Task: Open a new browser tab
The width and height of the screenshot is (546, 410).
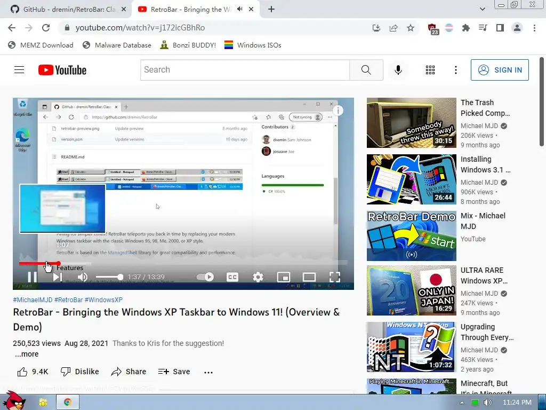Action: pyautogui.click(x=271, y=10)
